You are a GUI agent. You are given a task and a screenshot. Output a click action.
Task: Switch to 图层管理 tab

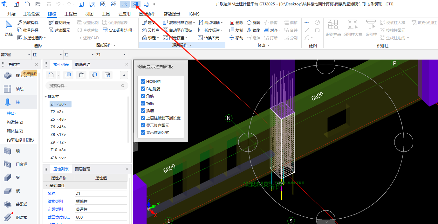coord(83,169)
